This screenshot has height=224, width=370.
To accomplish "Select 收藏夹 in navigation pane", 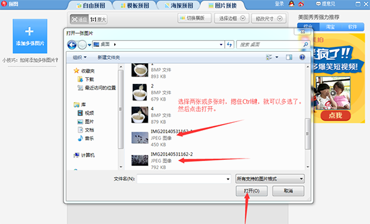I will click(x=84, y=71).
